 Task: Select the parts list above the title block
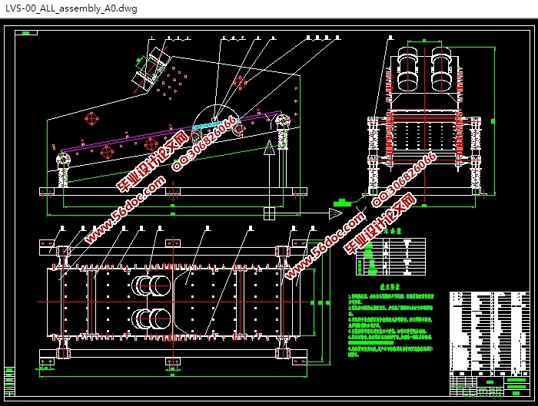pyautogui.click(x=490, y=333)
